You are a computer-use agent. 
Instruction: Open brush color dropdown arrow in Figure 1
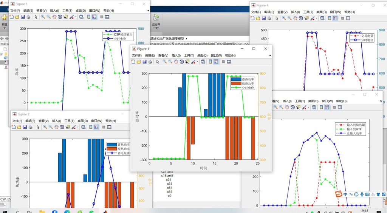click(x=197, y=62)
